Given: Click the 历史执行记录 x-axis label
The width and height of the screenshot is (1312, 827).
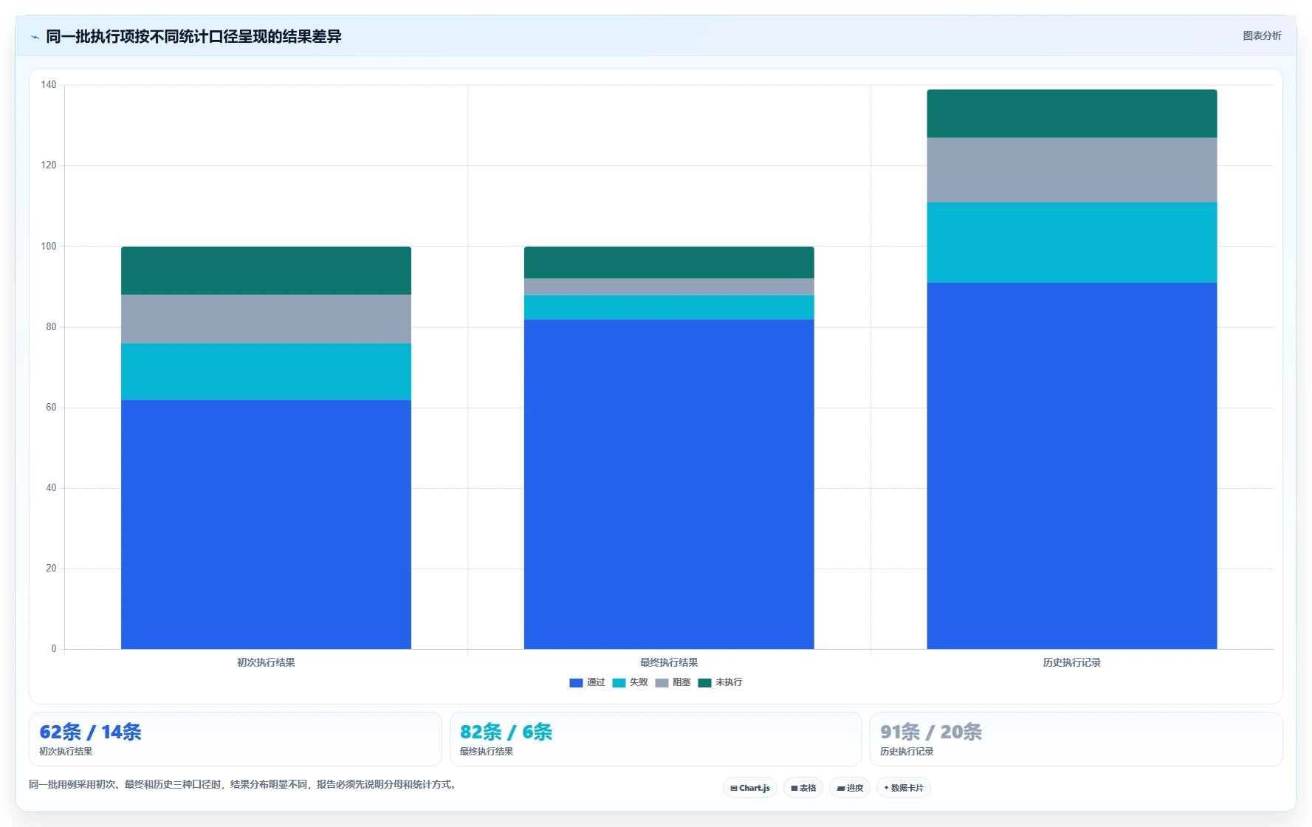Looking at the screenshot, I should tap(1072, 662).
